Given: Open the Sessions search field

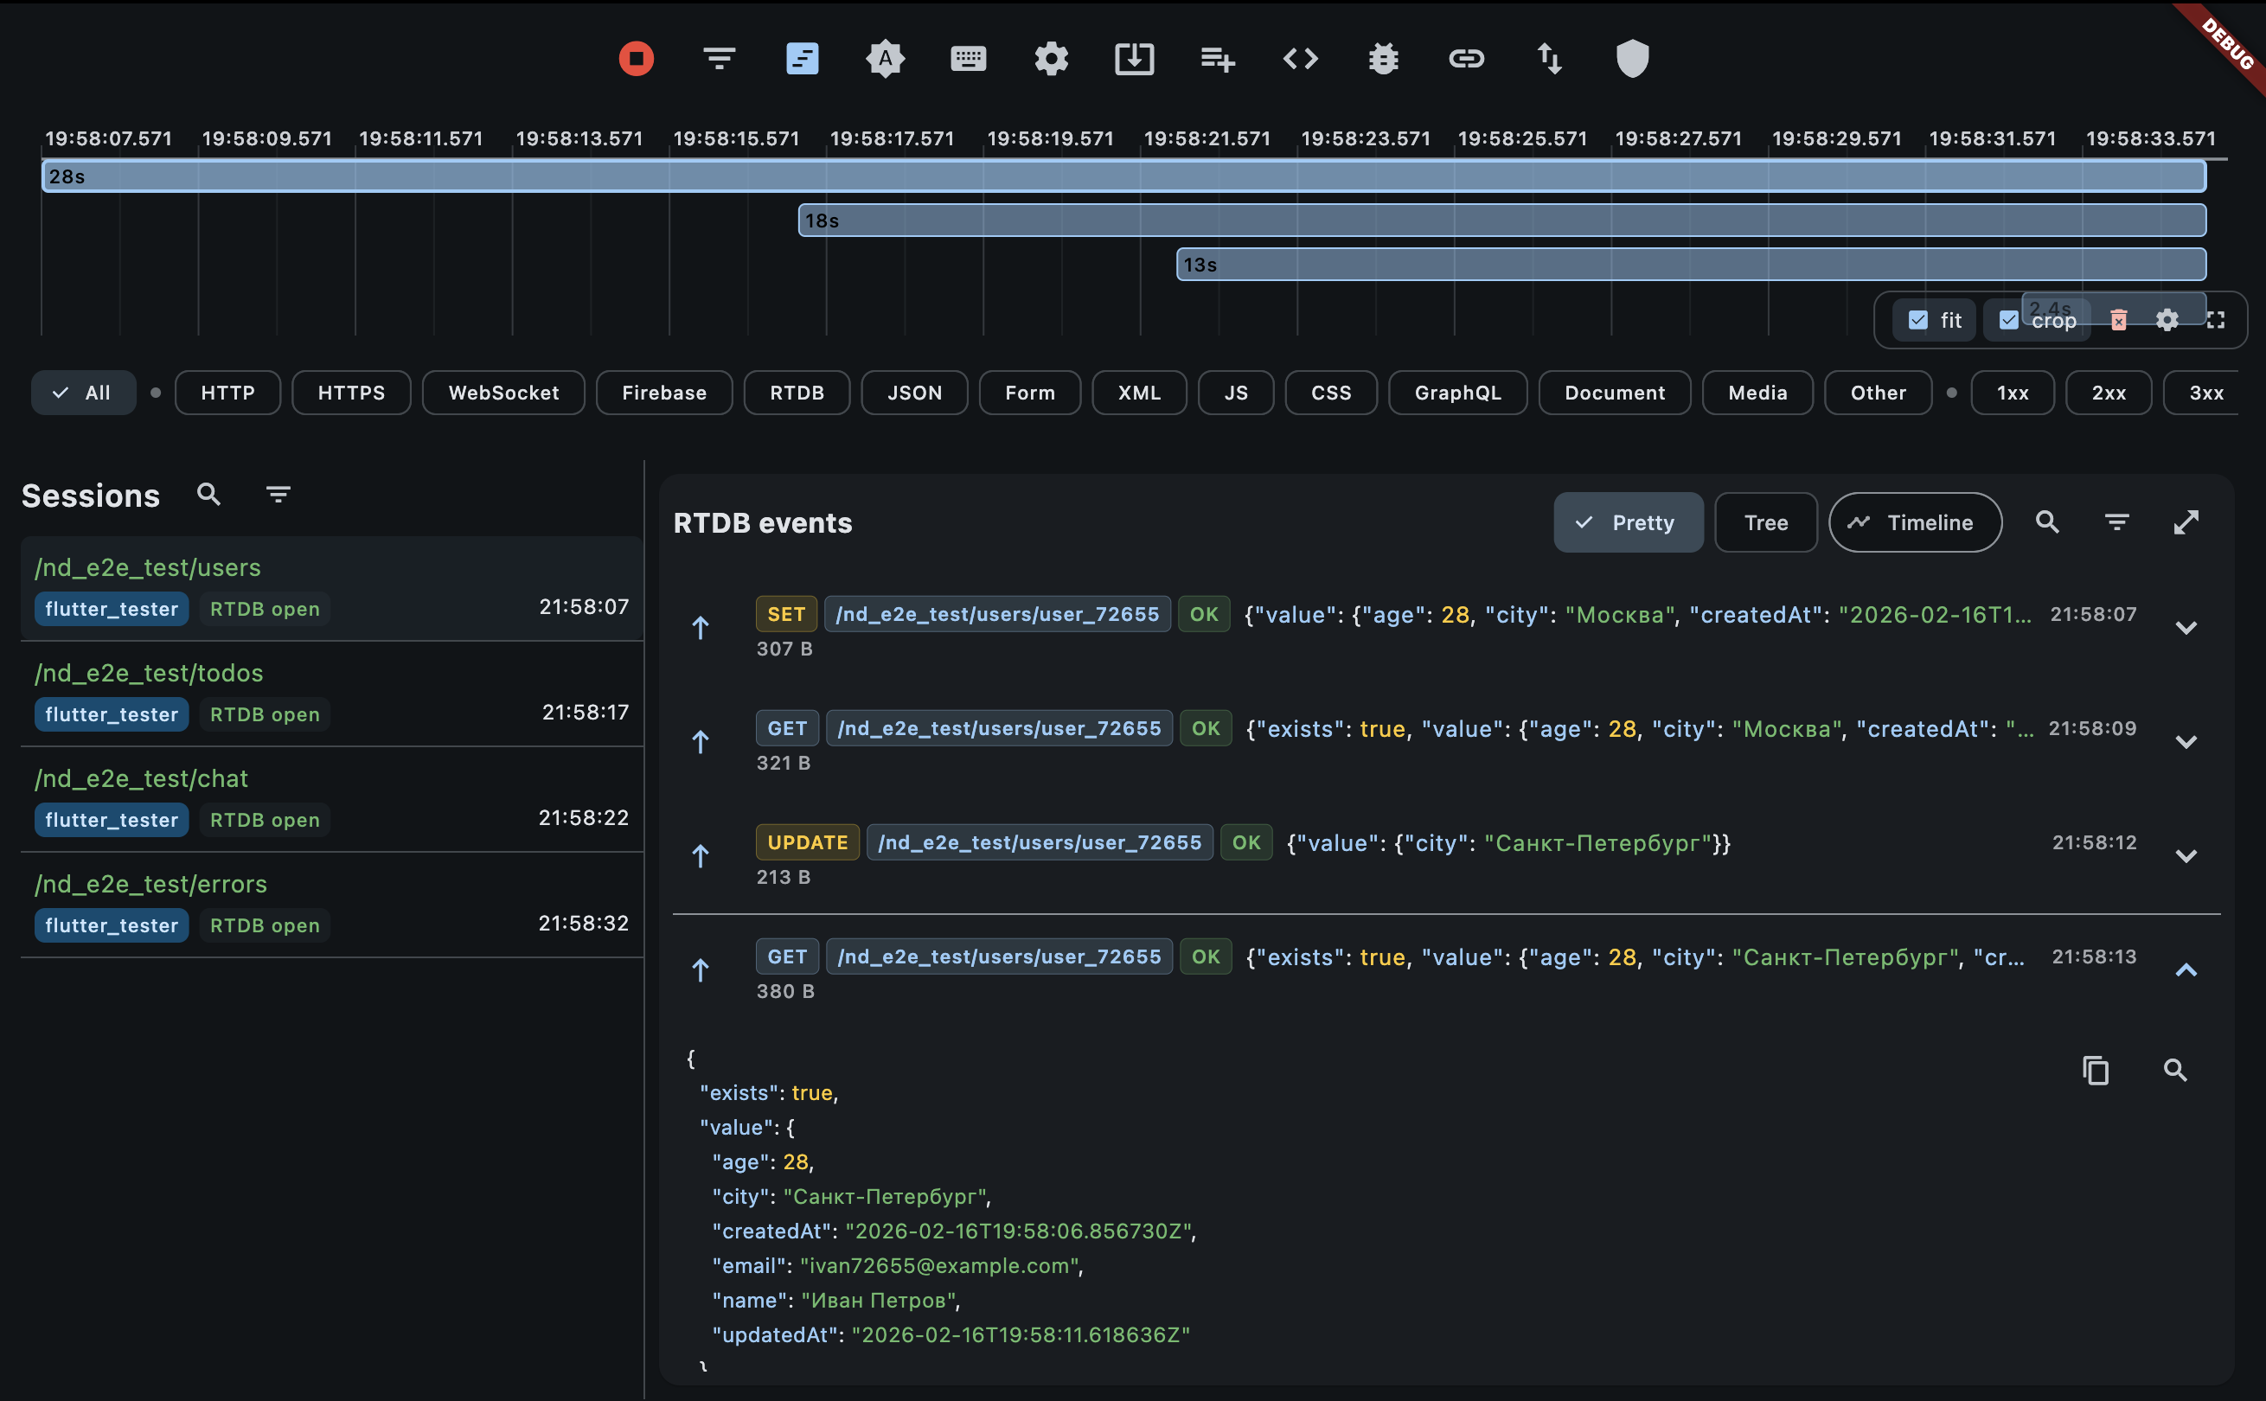Looking at the screenshot, I should pyautogui.click(x=208, y=494).
